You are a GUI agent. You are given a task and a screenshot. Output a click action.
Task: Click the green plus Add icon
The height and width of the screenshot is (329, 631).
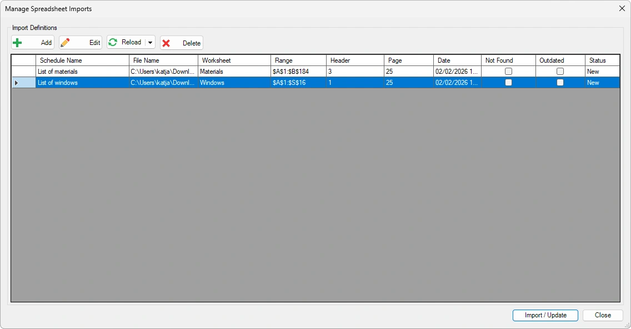coord(17,42)
